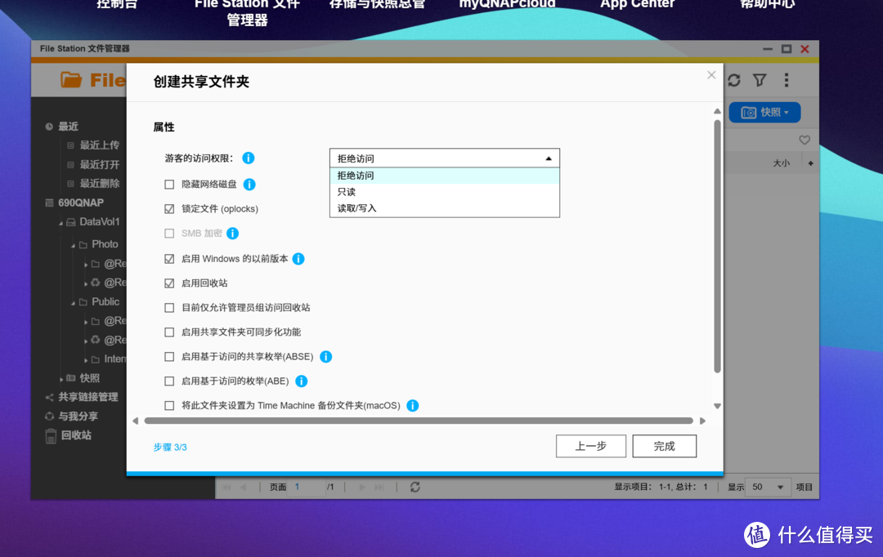This screenshot has width=883, height=557.
Task: Open the items-per-page 50 dropdown
Action: 767,487
